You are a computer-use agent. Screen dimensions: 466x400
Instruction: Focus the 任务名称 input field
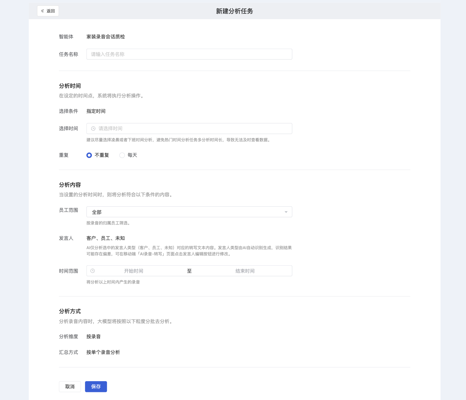pos(189,54)
